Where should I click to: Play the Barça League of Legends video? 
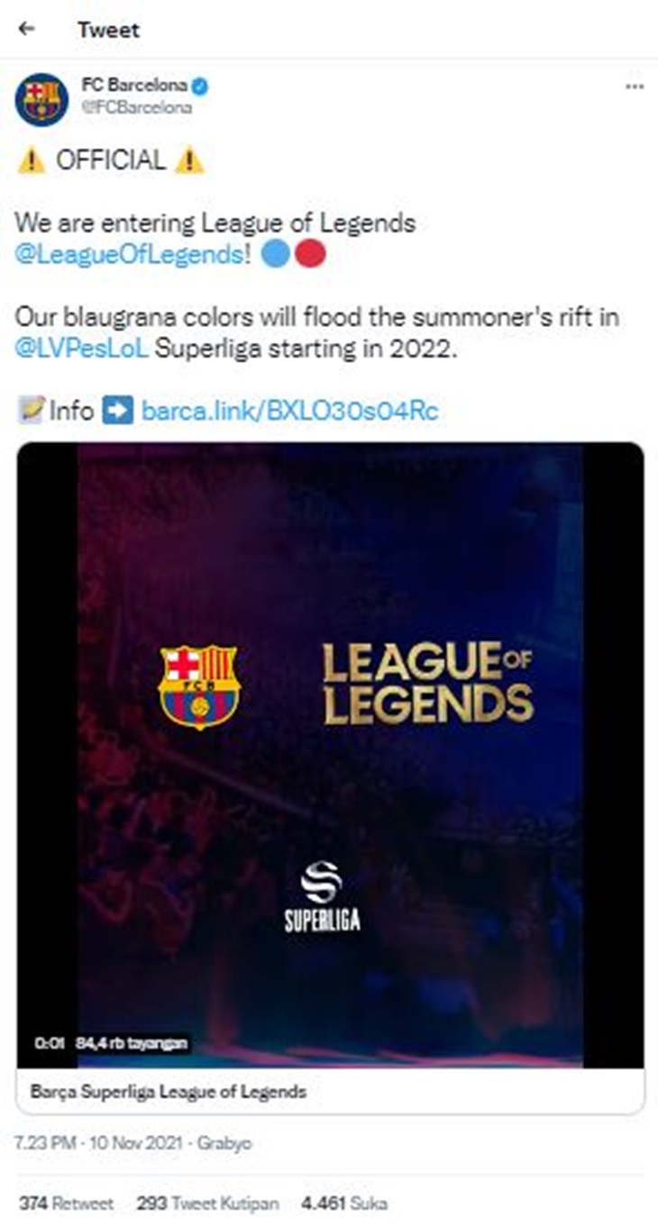(330, 755)
